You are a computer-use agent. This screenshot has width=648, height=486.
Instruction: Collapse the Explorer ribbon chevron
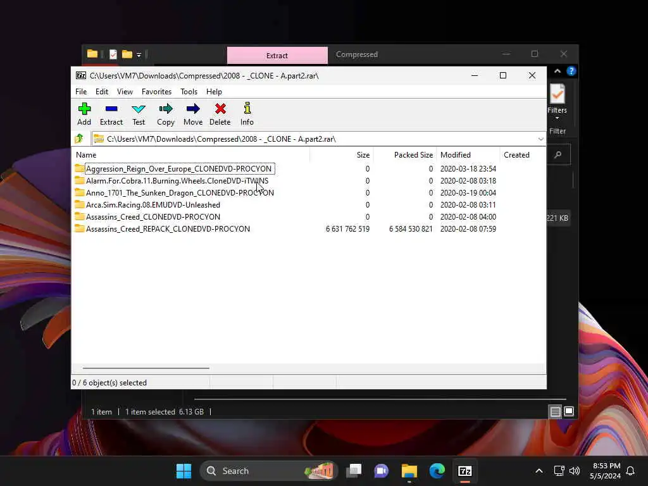click(558, 71)
